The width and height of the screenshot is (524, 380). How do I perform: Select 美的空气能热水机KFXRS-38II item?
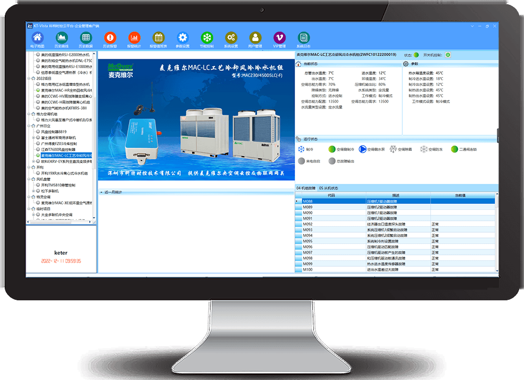coord(63,108)
